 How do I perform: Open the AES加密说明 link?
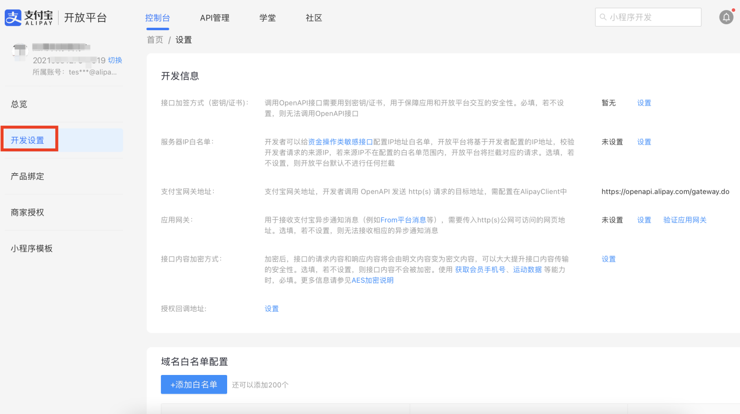372,280
